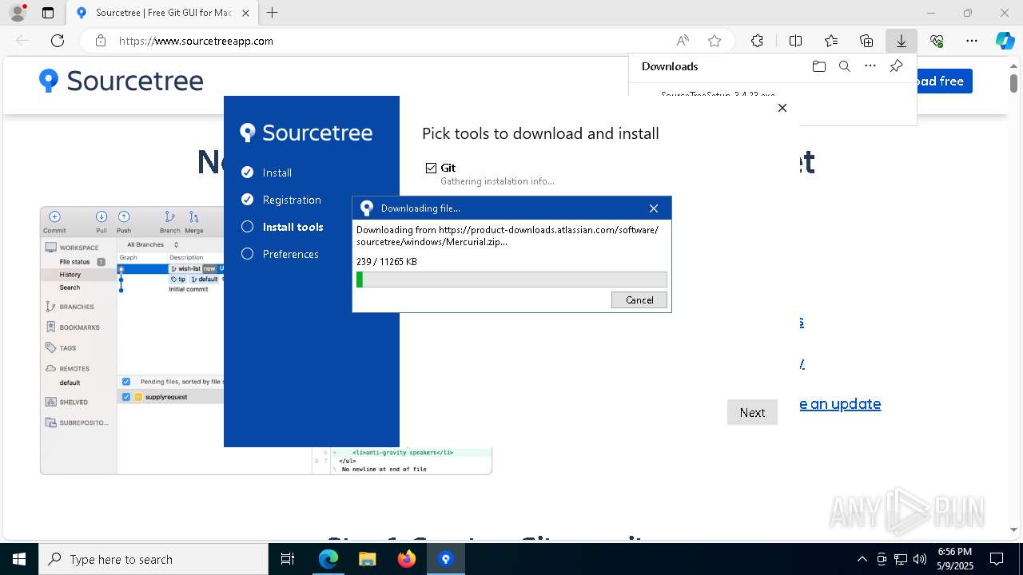
Task: Open Task View on taskbar
Action: pos(288,559)
